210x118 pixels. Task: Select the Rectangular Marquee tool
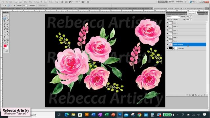(5, 16)
